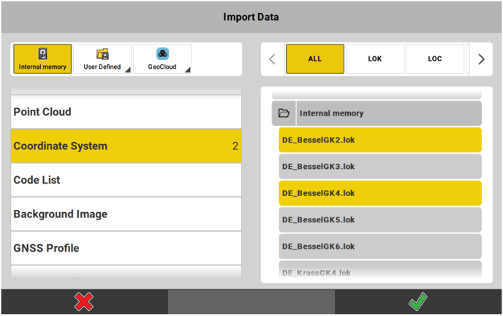The width and height of the screenshot is (503, 316).
Task: Click the folder icon beside Internal memory
Action: coord(284,113)
